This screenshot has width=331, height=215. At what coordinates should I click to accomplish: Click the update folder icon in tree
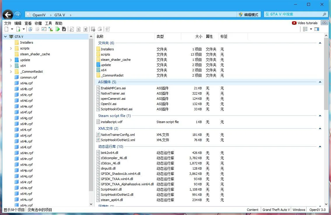tap(17, 60)
